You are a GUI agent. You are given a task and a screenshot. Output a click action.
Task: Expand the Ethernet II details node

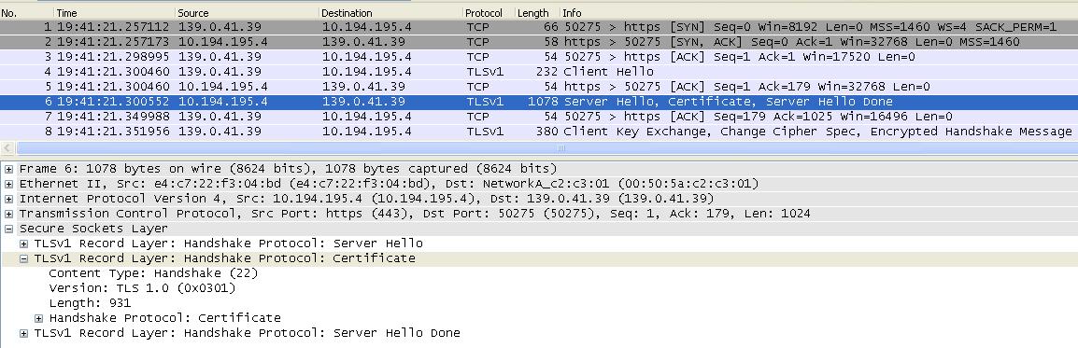[x=8, y=184]
